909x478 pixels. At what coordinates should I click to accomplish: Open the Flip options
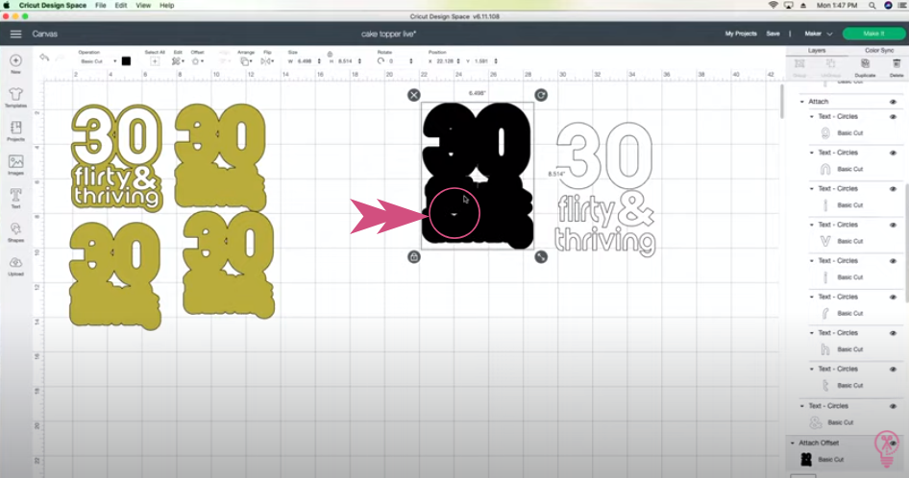point(265,60)
